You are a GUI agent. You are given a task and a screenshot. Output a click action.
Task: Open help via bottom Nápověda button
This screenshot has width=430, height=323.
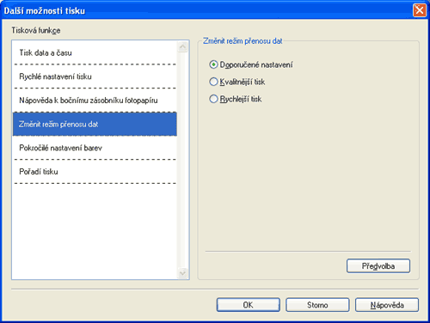(387, 305)
